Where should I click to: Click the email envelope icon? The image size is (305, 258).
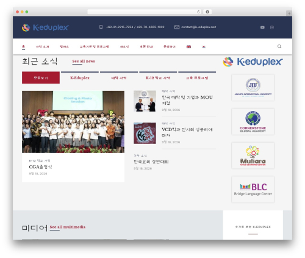coord(177,27)
